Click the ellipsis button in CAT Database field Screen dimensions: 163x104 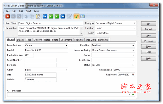pyautogui.click(x=130, y=95)
